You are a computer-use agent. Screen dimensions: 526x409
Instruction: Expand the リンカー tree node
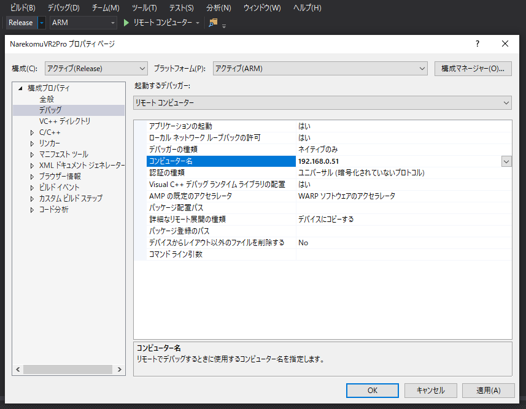(x=33, y=143)
